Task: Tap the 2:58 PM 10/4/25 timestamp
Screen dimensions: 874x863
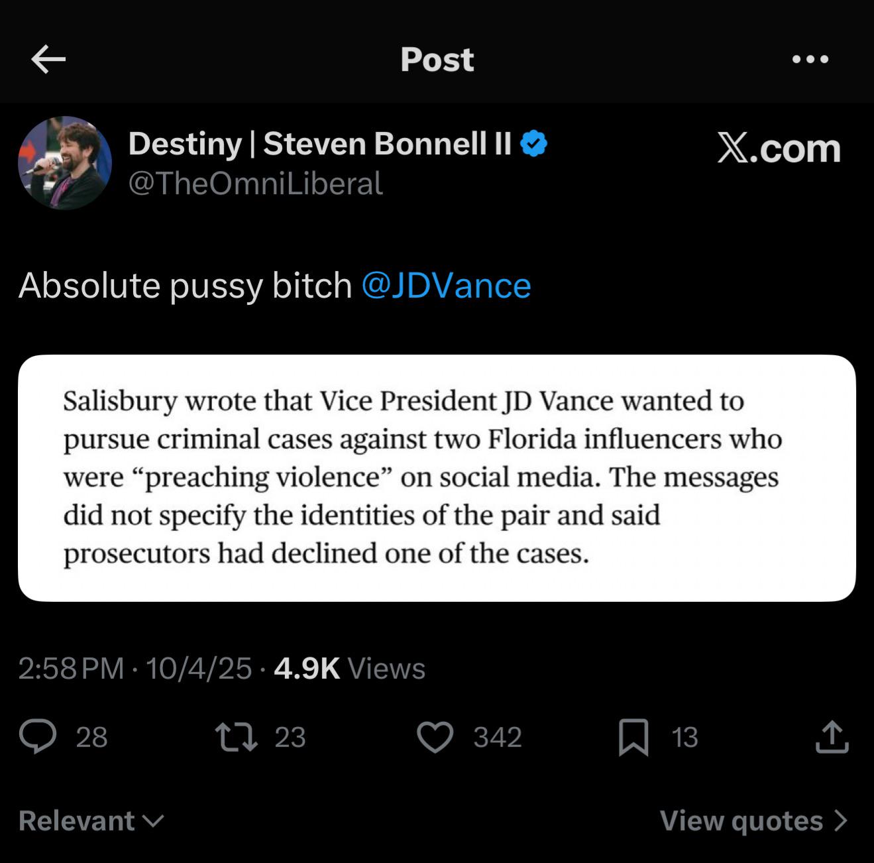Action: (135, 668)
